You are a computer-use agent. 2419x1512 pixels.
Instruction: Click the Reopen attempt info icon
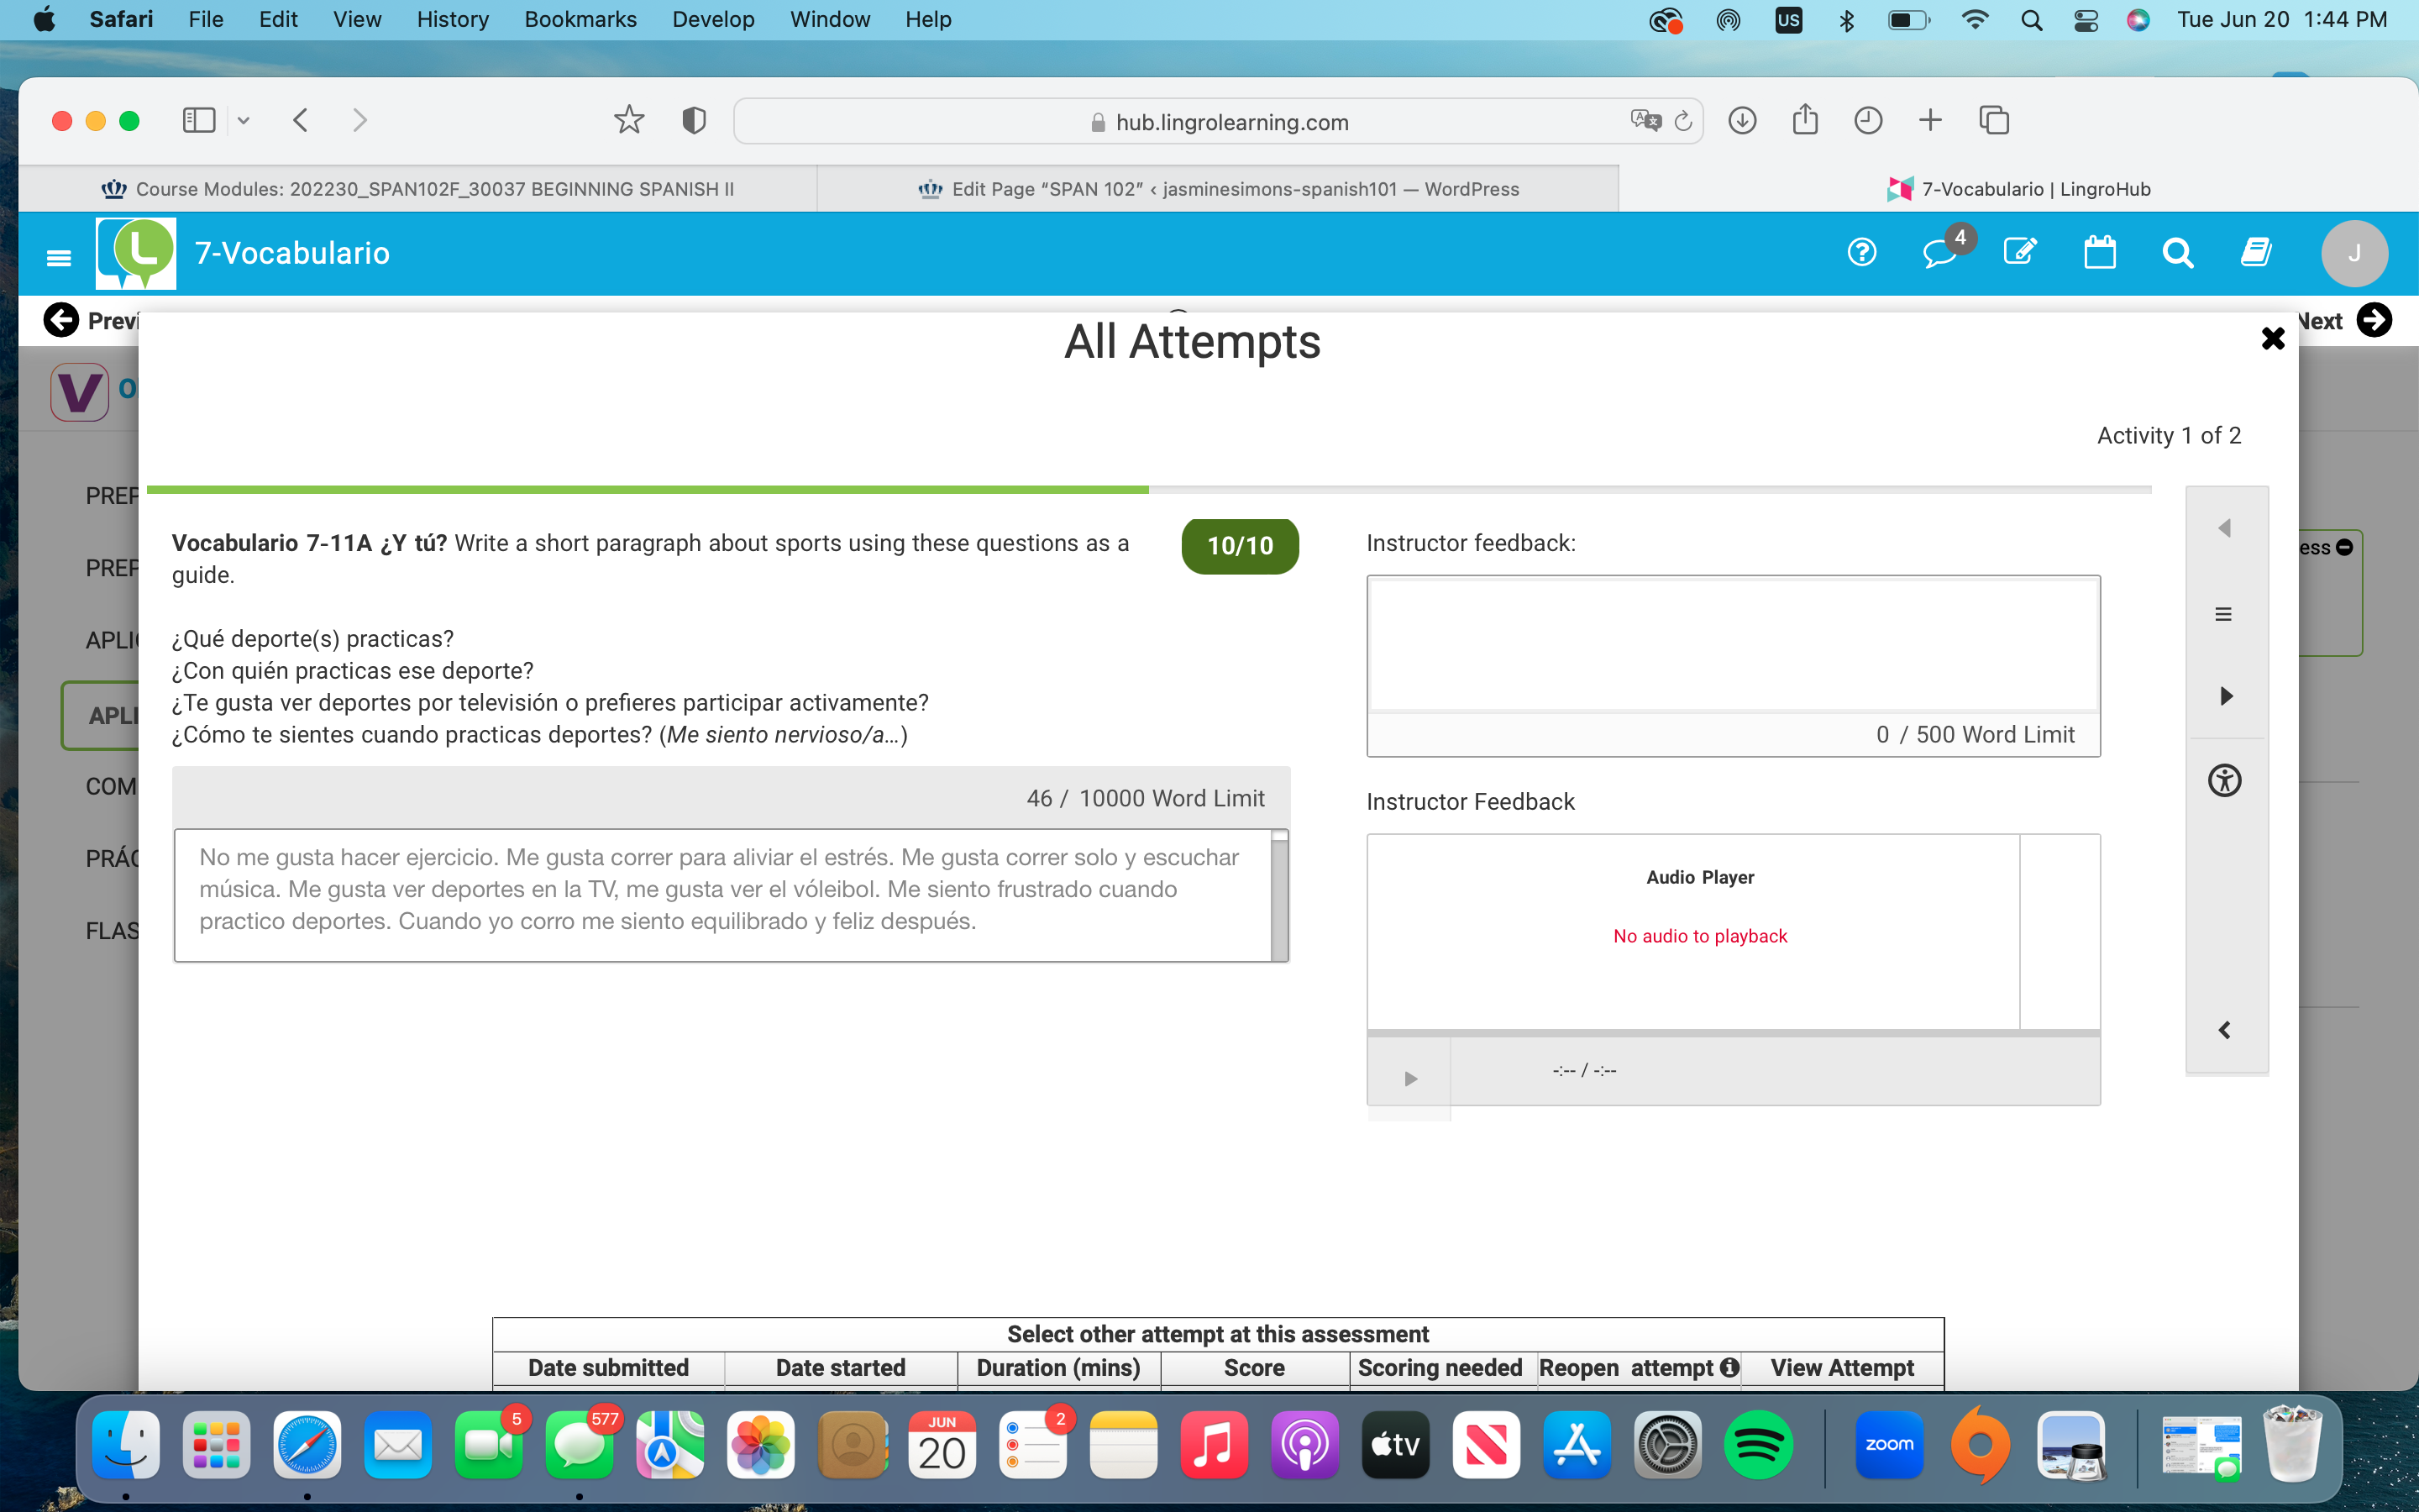pyautogui.click(x=1729, y=1367)
